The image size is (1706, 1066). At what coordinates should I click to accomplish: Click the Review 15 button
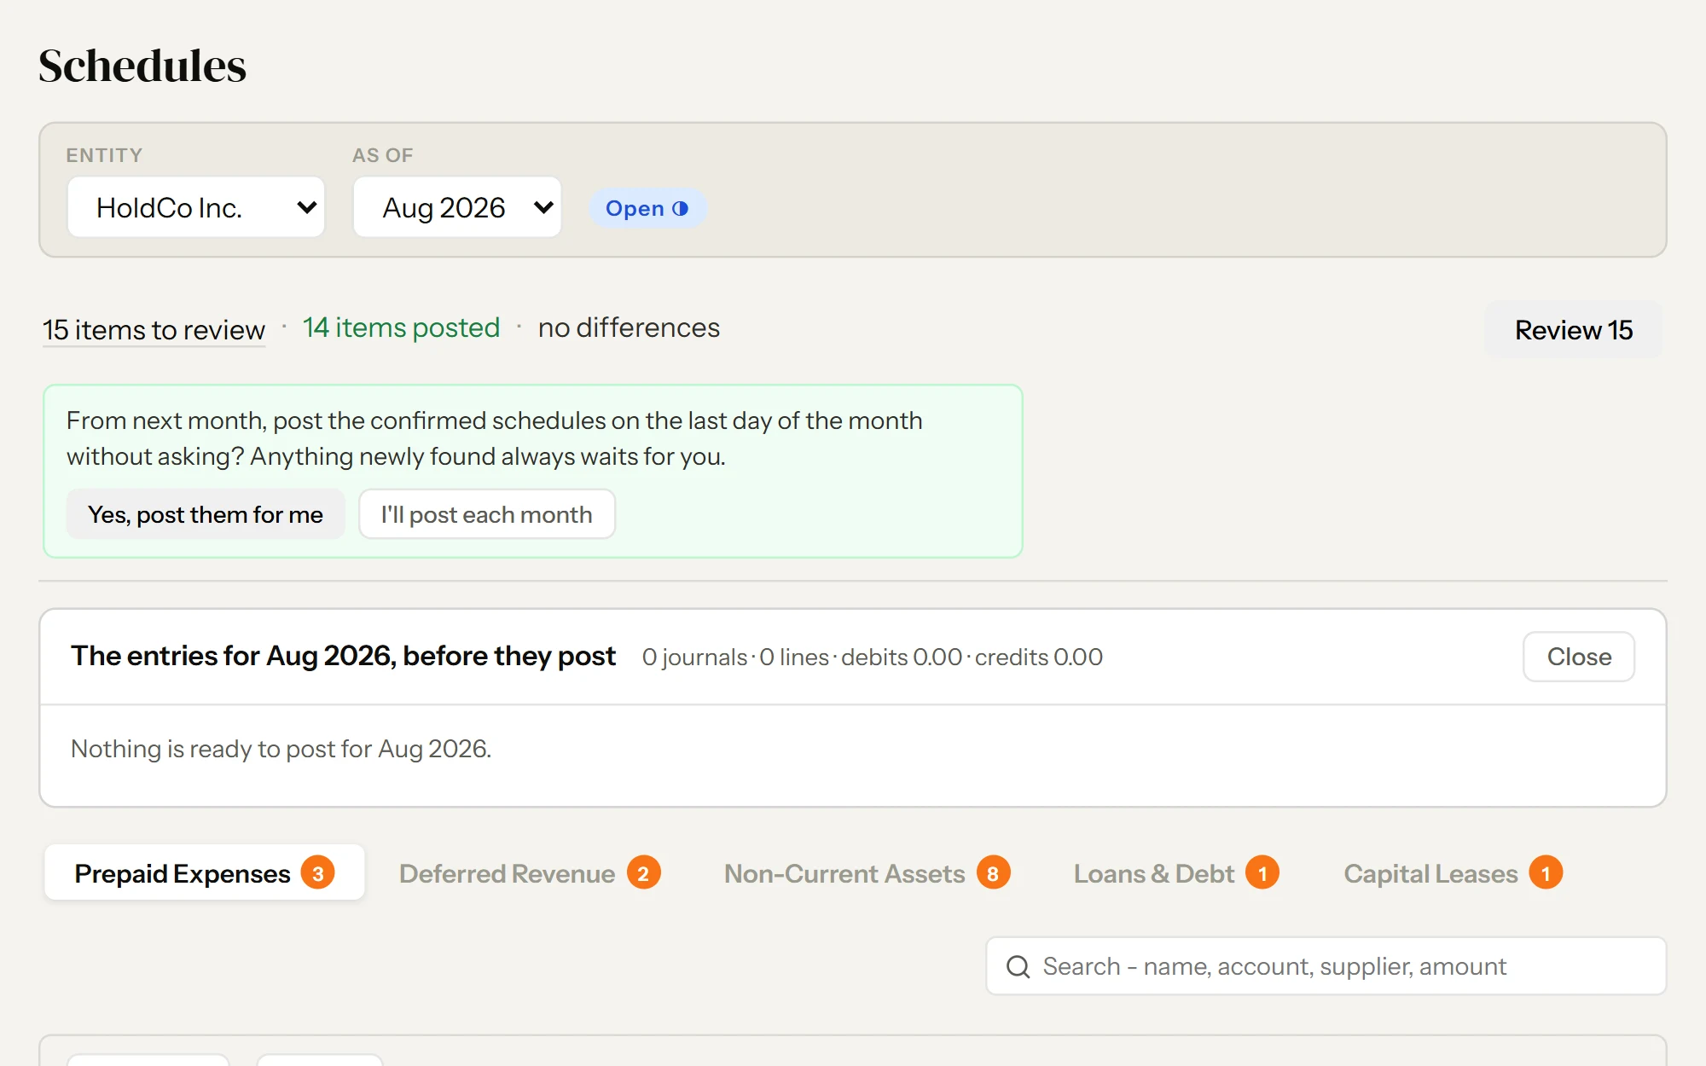click(1574, 330)
